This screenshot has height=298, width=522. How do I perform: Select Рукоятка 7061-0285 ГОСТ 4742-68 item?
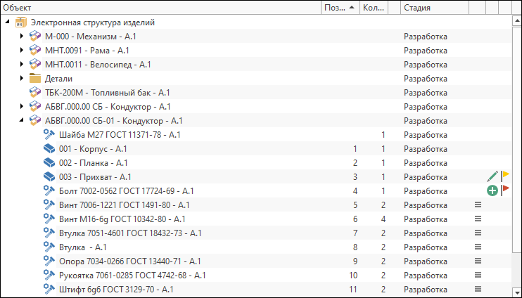pos(132,275)
